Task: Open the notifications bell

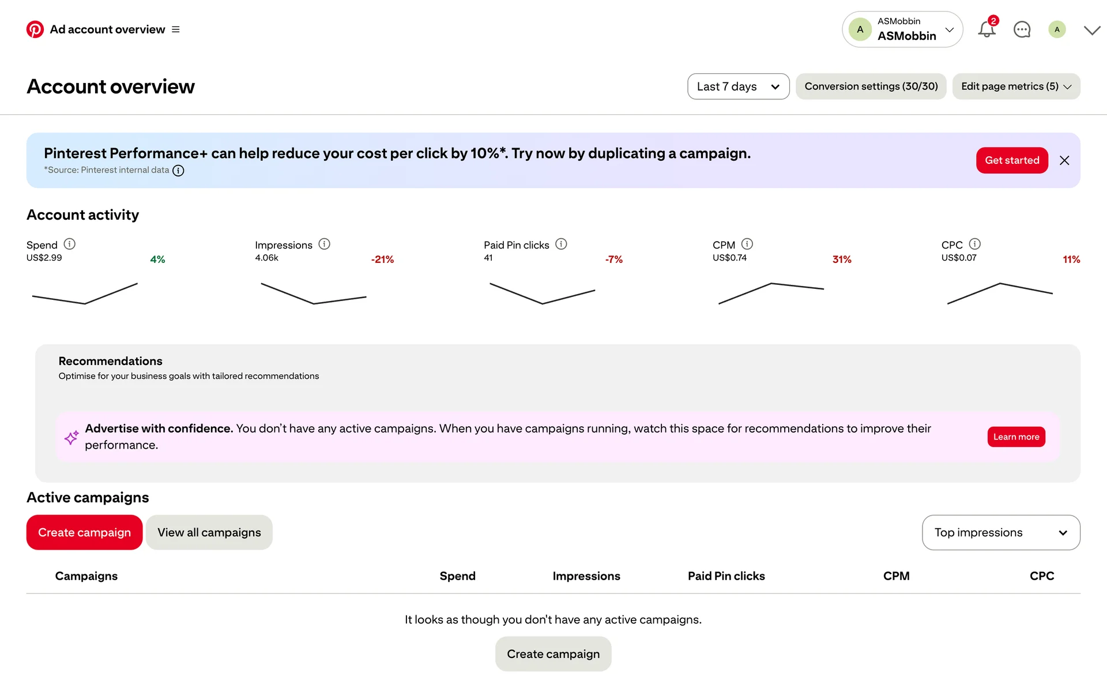Action: pos(986,29)
